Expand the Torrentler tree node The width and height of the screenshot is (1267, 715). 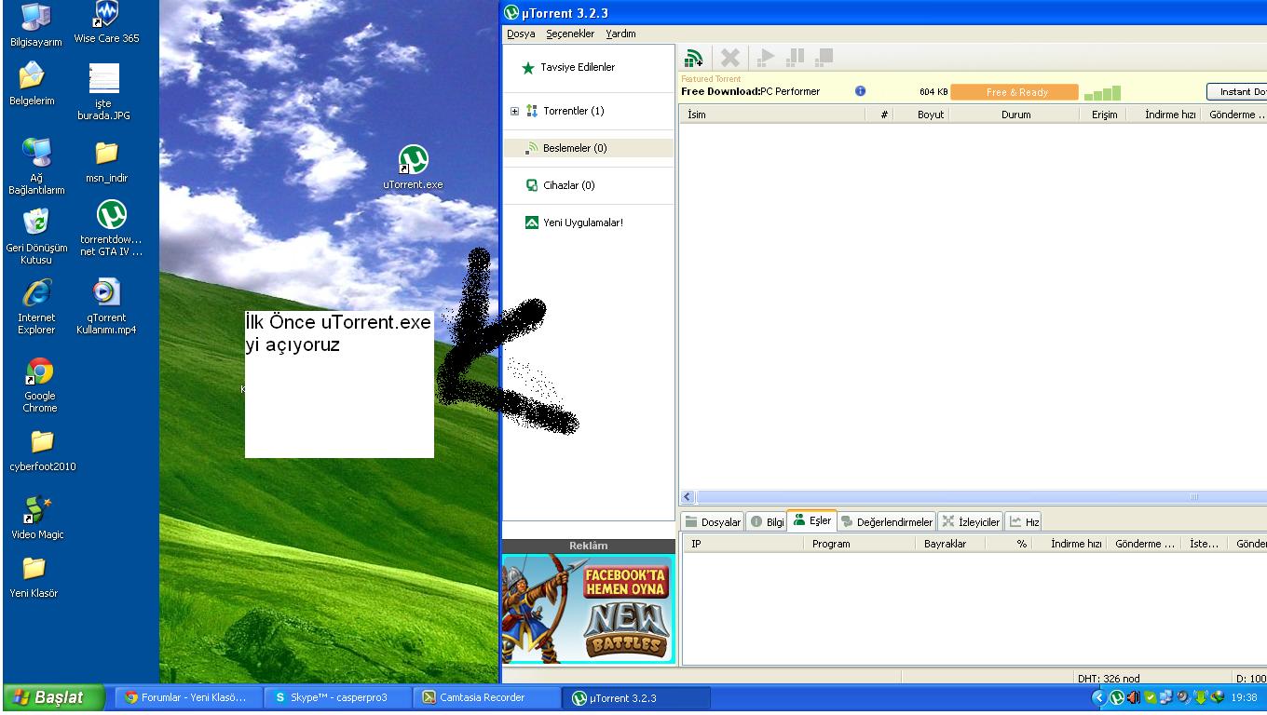coord(515,111)
